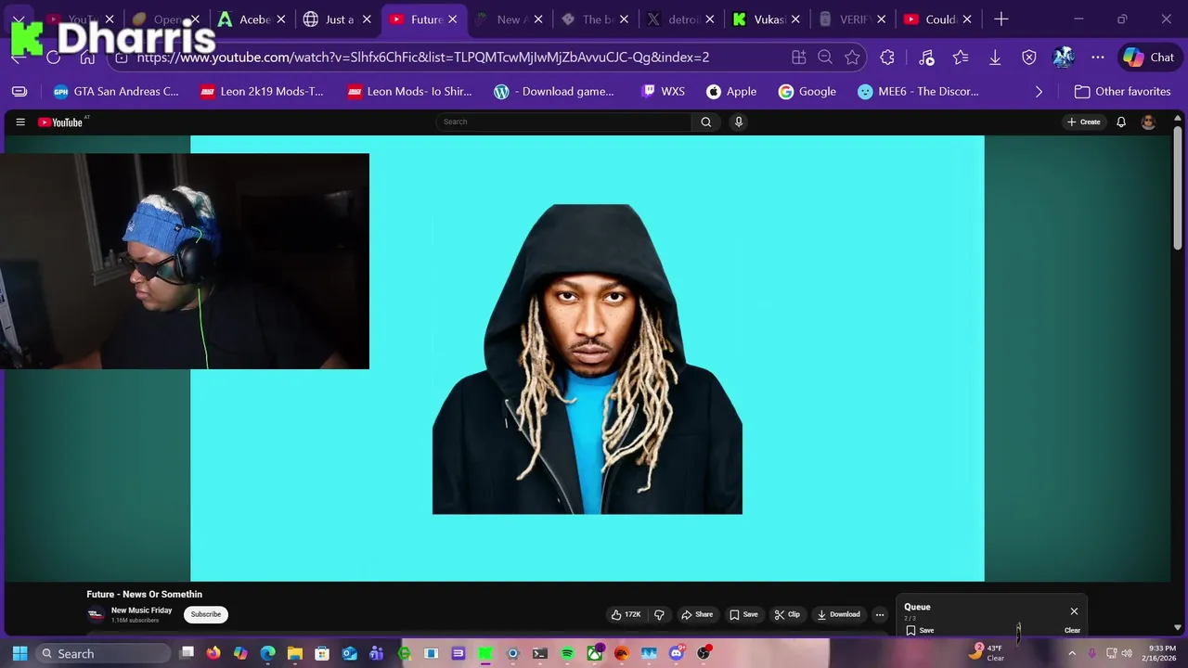Open the split screen icon in address bar
1188x668 pixels.
pos(798,58)
